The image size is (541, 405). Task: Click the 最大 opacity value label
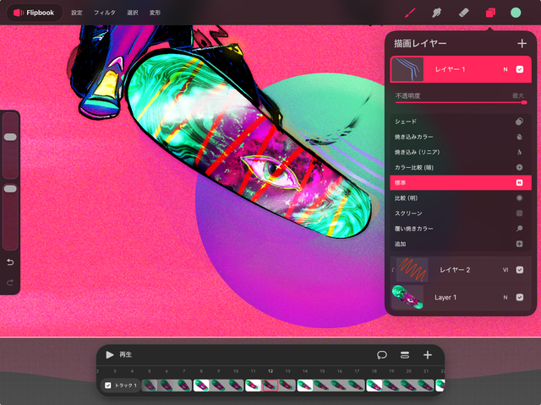[x=518, y=95]
